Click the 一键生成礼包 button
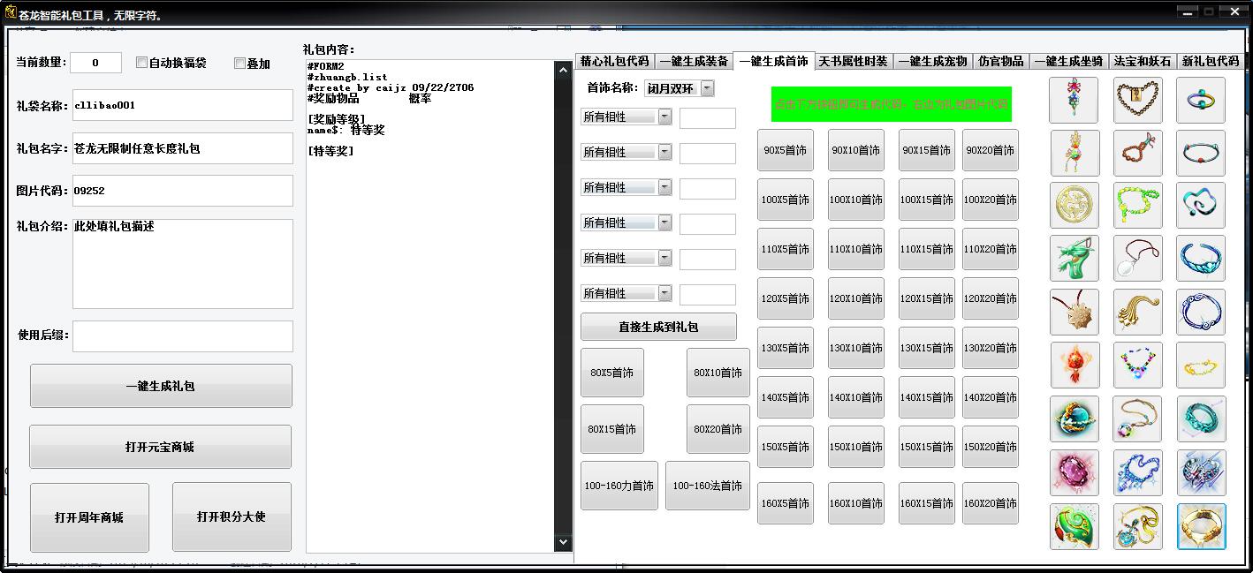The image size is (1253, 573). tap(161, 386)
